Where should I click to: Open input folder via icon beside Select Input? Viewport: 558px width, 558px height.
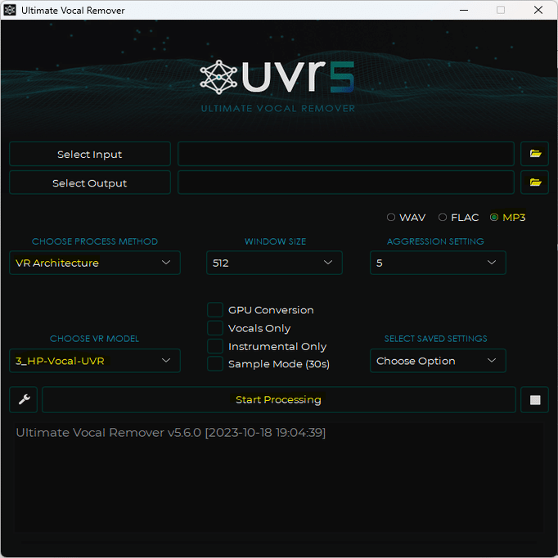point(534,154)
